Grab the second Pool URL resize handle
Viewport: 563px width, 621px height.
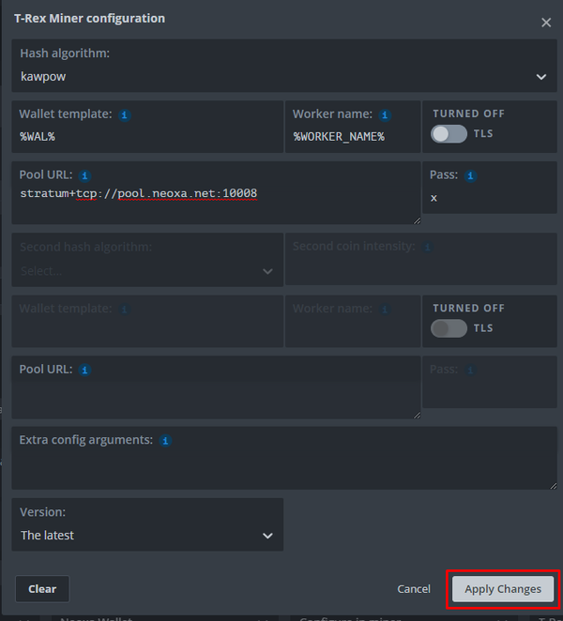click(417, 415)
